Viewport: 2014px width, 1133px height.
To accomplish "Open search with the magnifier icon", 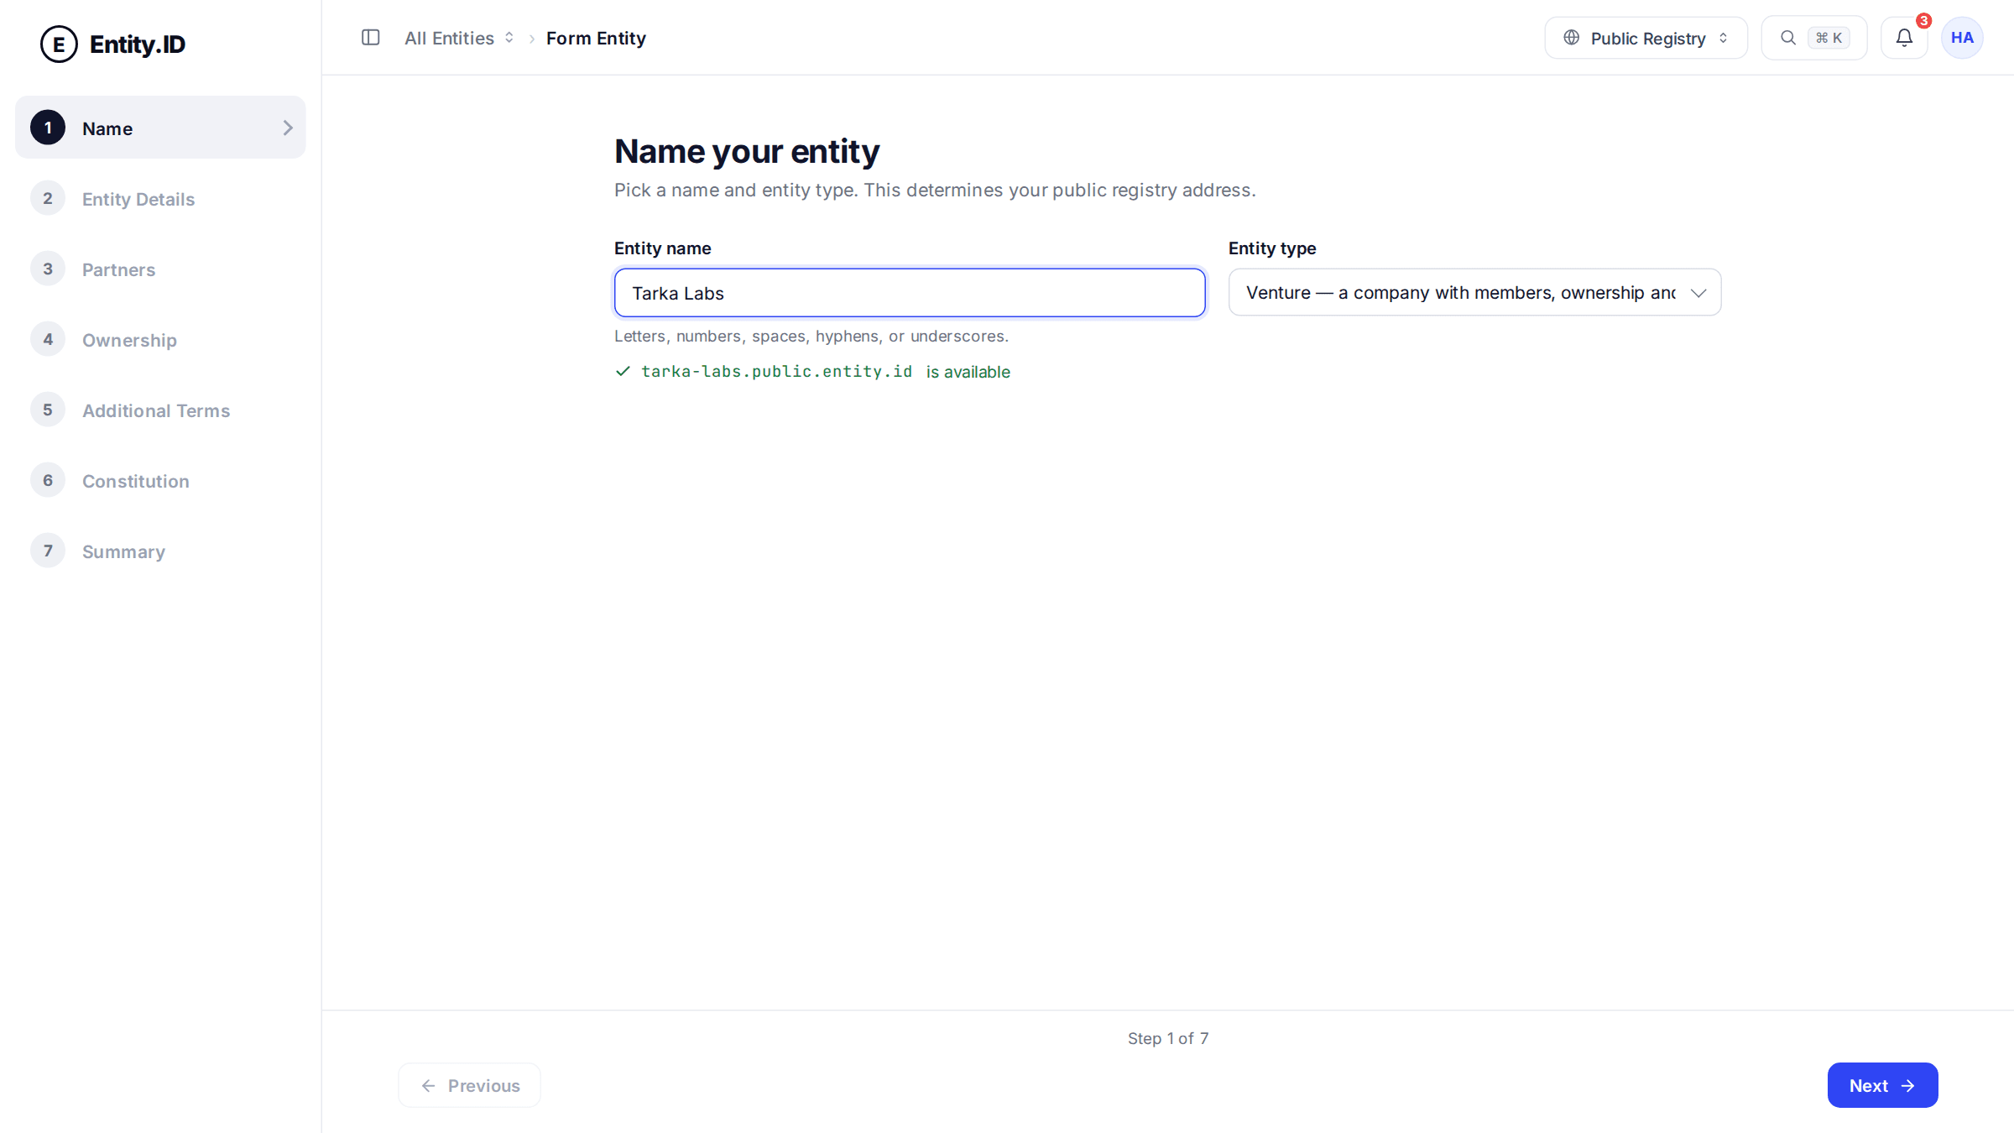I will click(1788, 38).
